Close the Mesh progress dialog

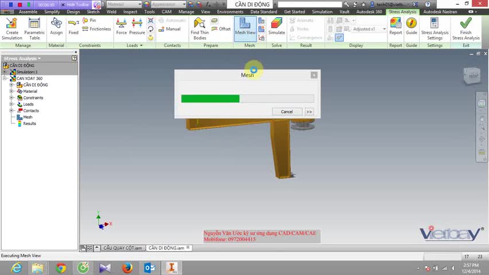pos(314,75)
